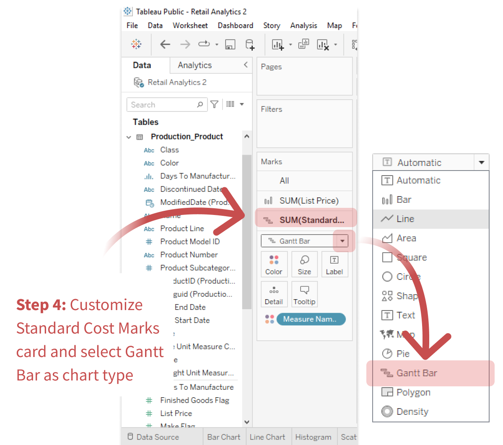Open the Dashboard menu

point(236,26)
